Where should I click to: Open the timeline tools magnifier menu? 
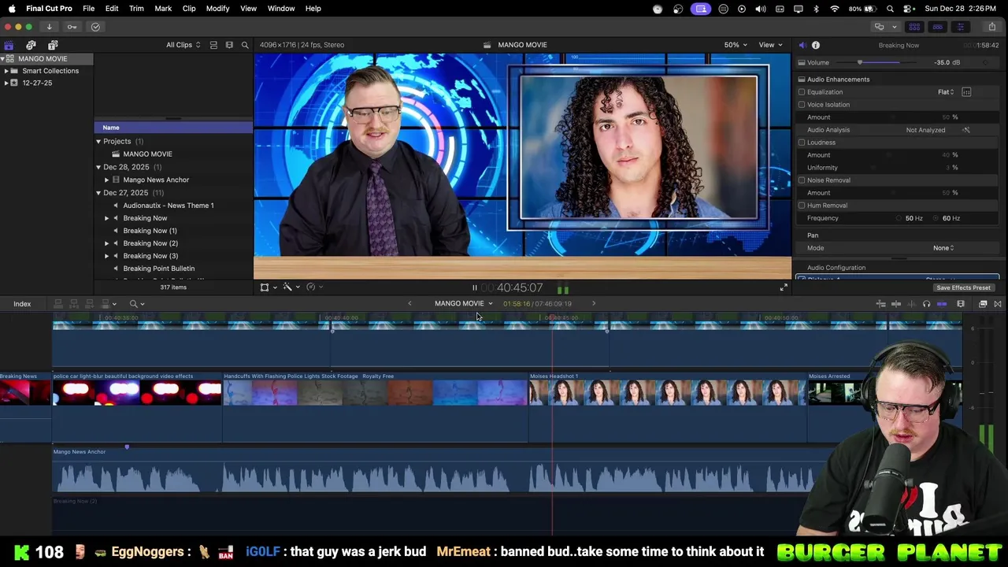click(137, 304)
